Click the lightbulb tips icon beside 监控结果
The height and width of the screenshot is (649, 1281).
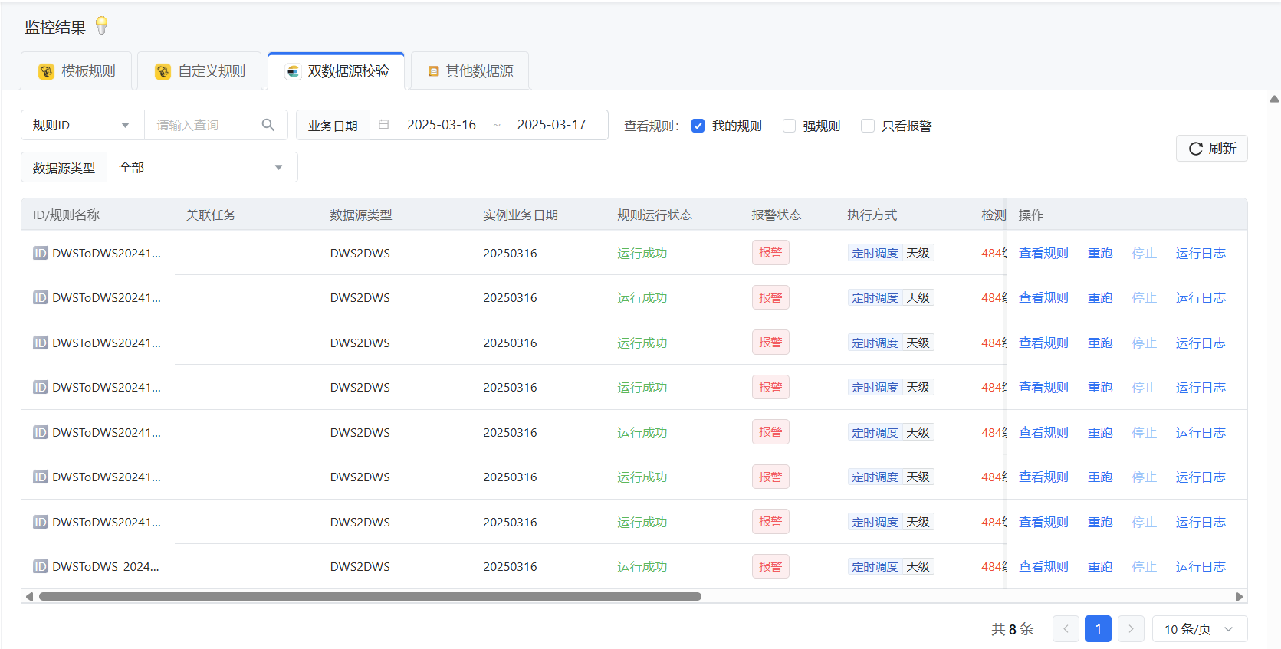coord(101,27)
